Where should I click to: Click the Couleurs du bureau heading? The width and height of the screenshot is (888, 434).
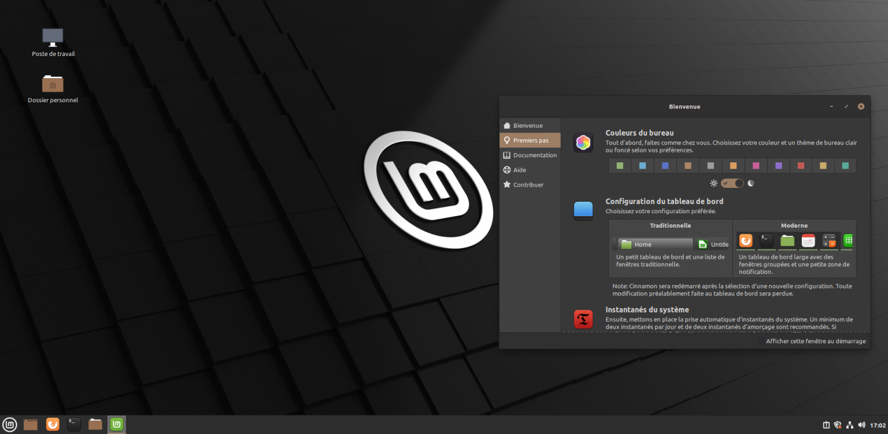[x=639, y=133]
